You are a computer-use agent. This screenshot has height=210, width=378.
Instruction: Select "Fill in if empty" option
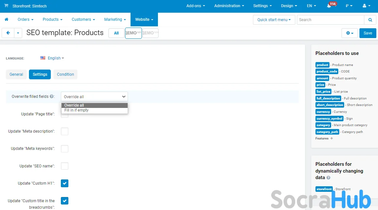77,110
